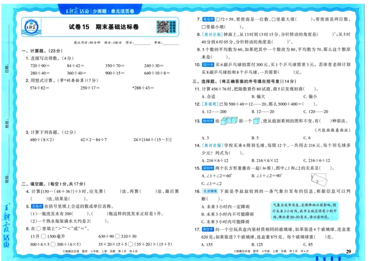Select option B. 5 in question 13
Viewport: 369px width, 261px height.
click(255, 138)
